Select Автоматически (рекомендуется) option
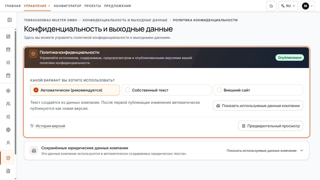This screenshot has height=180, width=320. click(x=75, y=90)
